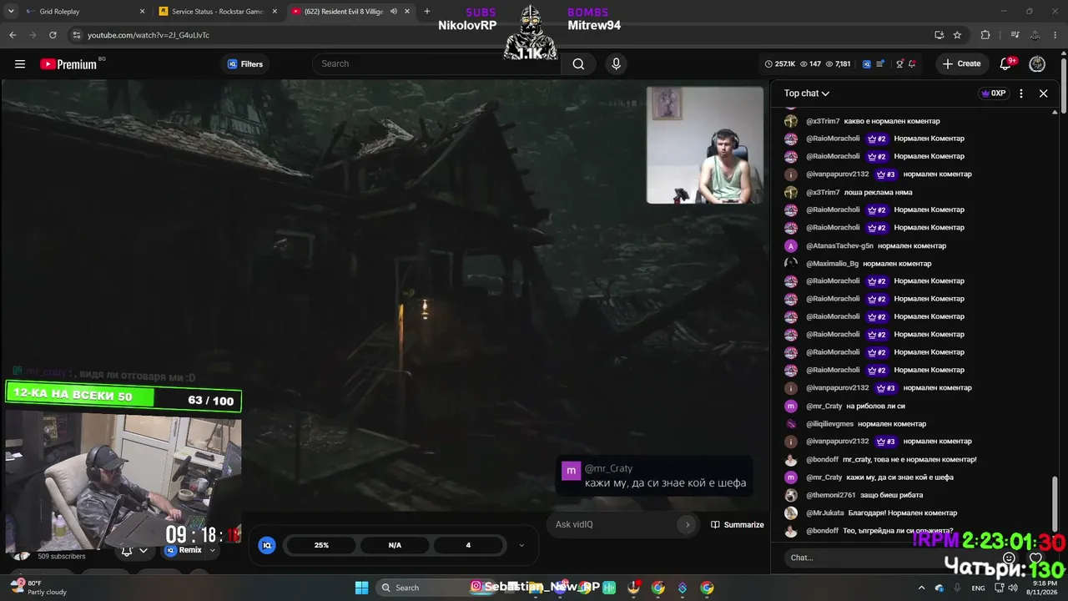Open a new browser tab
Screen dimensions: 1068x601
(x=427, y=12)
